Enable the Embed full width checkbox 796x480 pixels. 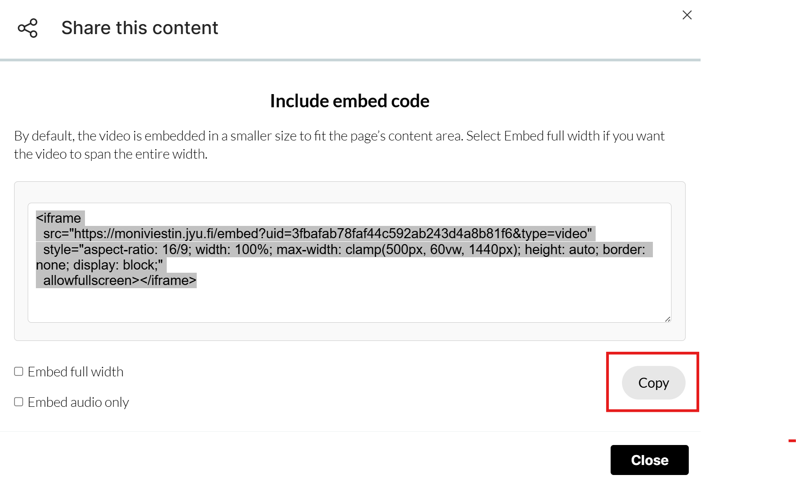(x=19, y=371)
